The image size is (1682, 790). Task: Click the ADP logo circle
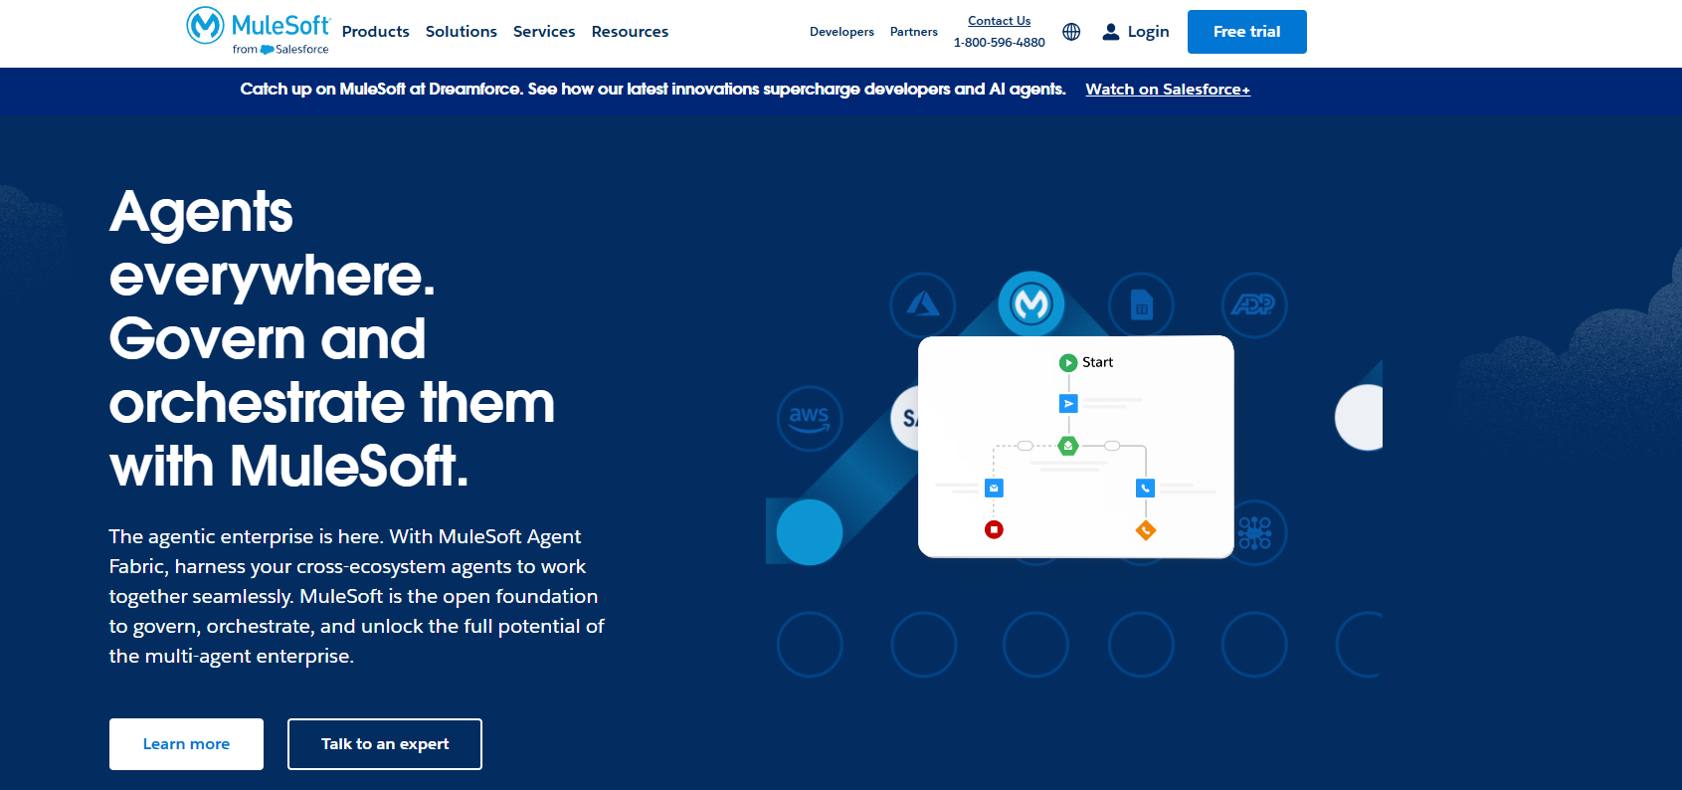(1253, 304)
